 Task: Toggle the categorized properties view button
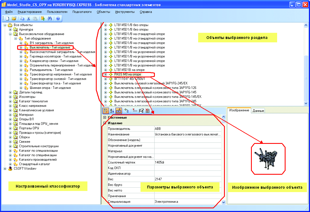point(106,111)
